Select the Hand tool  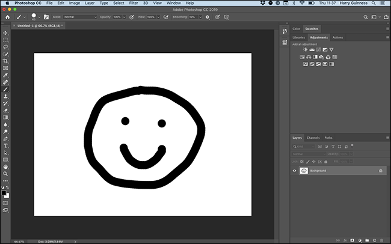pyautogui.click(x=5, y=166)
